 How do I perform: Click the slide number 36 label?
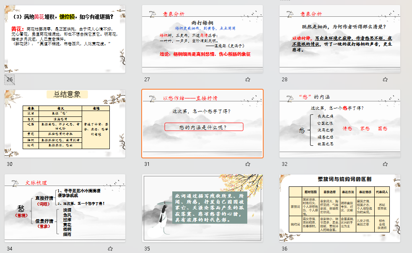pyautogui.click(x=285, y=248)
